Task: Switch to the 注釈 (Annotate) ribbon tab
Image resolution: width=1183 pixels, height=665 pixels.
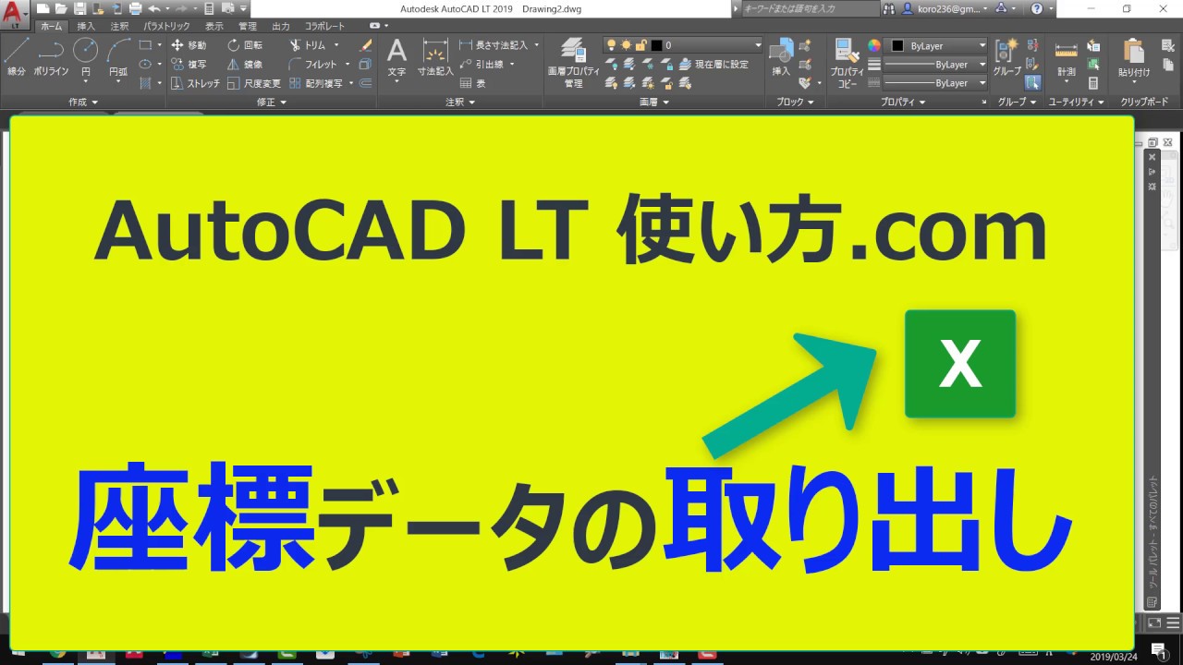Action: (119, 27)
